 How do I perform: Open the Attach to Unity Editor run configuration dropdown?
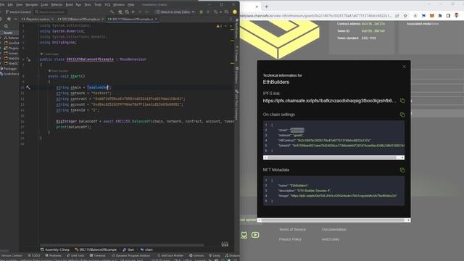[x=175, y=12]
